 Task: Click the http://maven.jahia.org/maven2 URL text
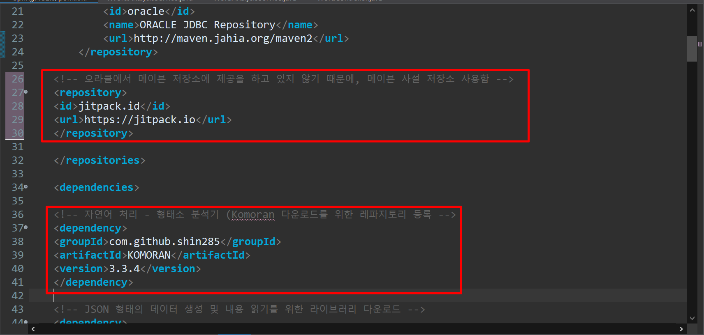(223, 38)
